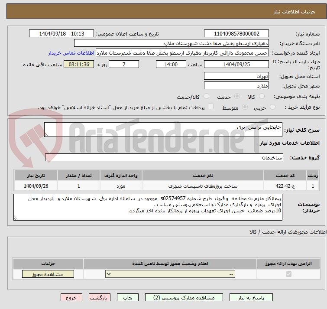This screenshot has height=309, width=327.
Task: Select the 'کالا' radio button
Action: [262, 96]
